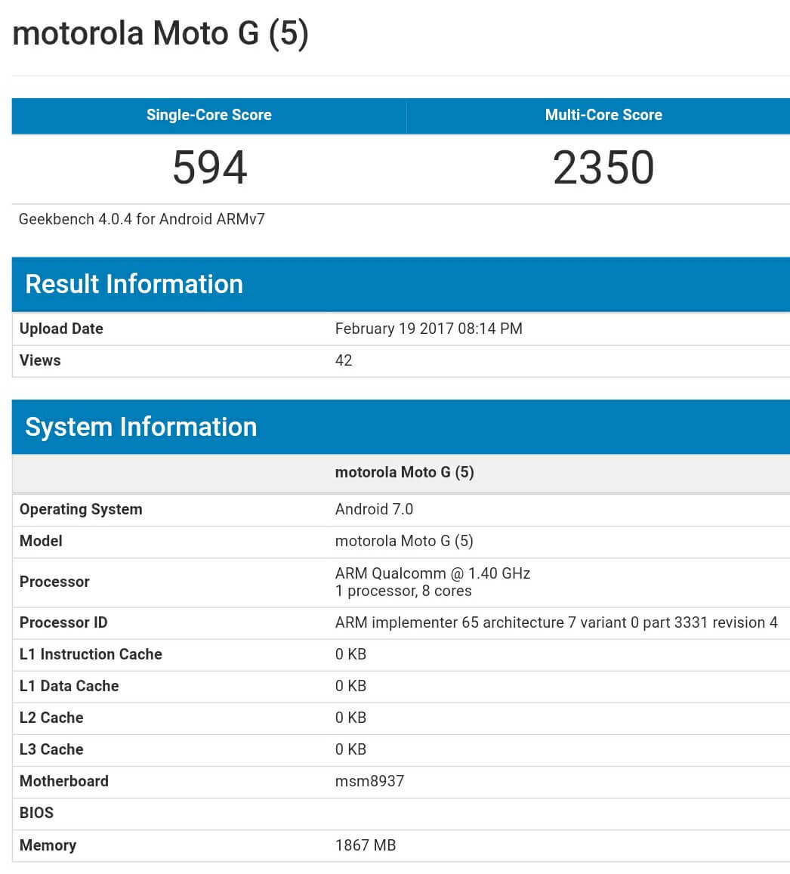Click the L1 Data Cache '0 KB' value
Screen dimensions: 790x874
click(x=350, y=686)
